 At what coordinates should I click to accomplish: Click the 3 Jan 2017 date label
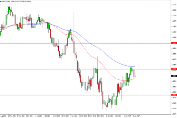(118, 116)
